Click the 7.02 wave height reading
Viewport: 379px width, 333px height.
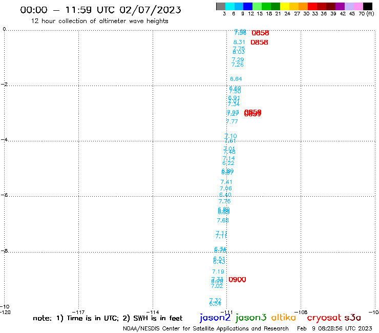tap(217, 286)
